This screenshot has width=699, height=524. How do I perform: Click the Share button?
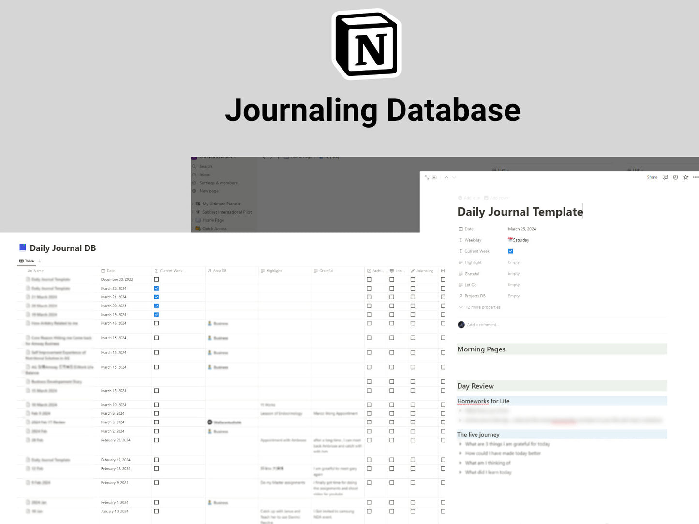click(652, 177)
